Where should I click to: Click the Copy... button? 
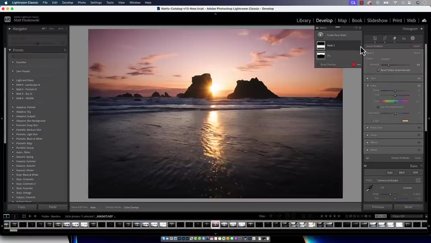coord(22,207)
